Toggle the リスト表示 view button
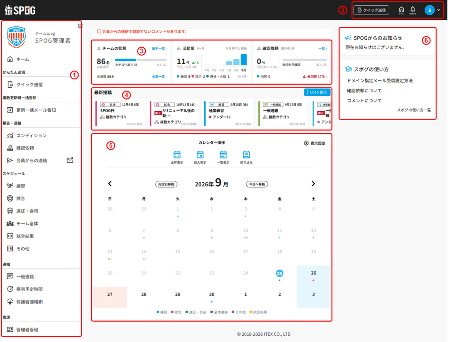 point(317,92)
